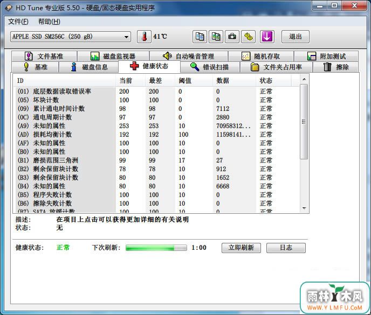Viewport: 371px width, 315px height.
Task: Click the 阈值 column header
Action: (x=194, y=81)
